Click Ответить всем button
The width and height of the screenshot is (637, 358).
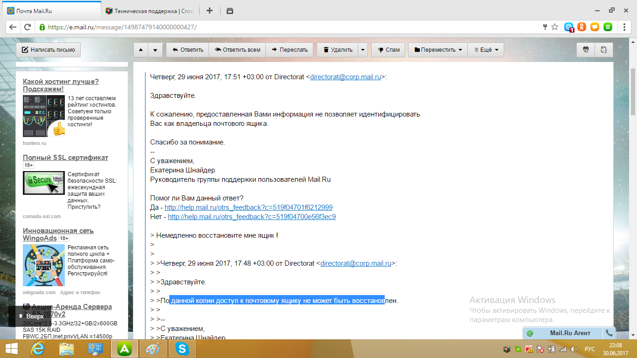(237, 50)
